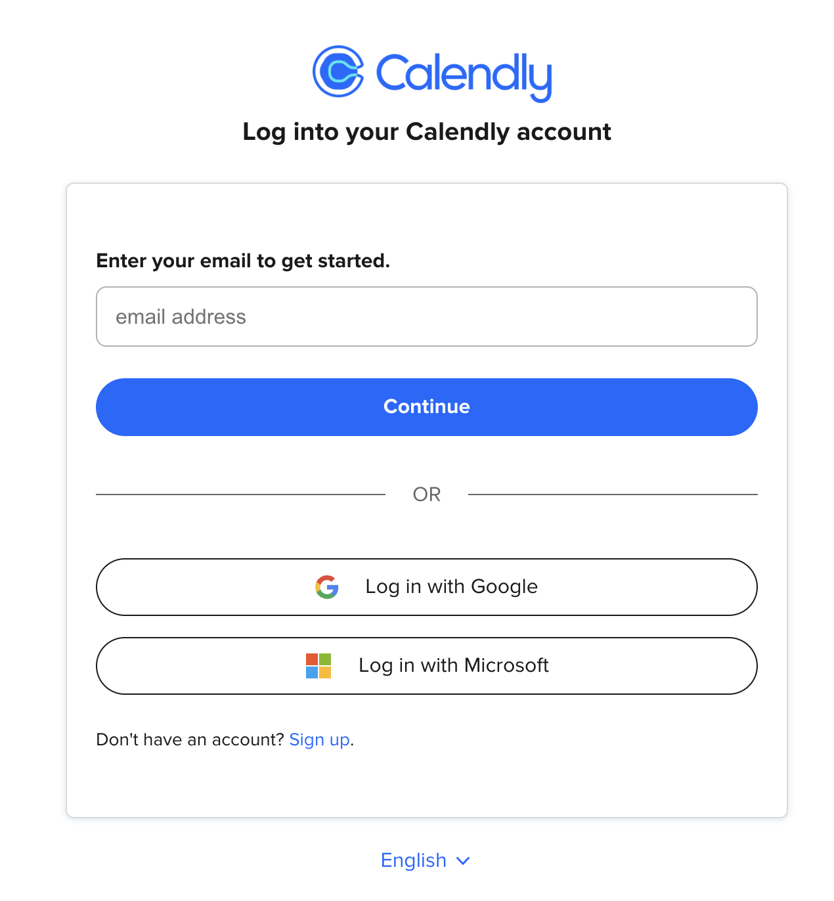Choose Log in with Google
This screenshot has height=901, width=834.
(x=427, y=587)
